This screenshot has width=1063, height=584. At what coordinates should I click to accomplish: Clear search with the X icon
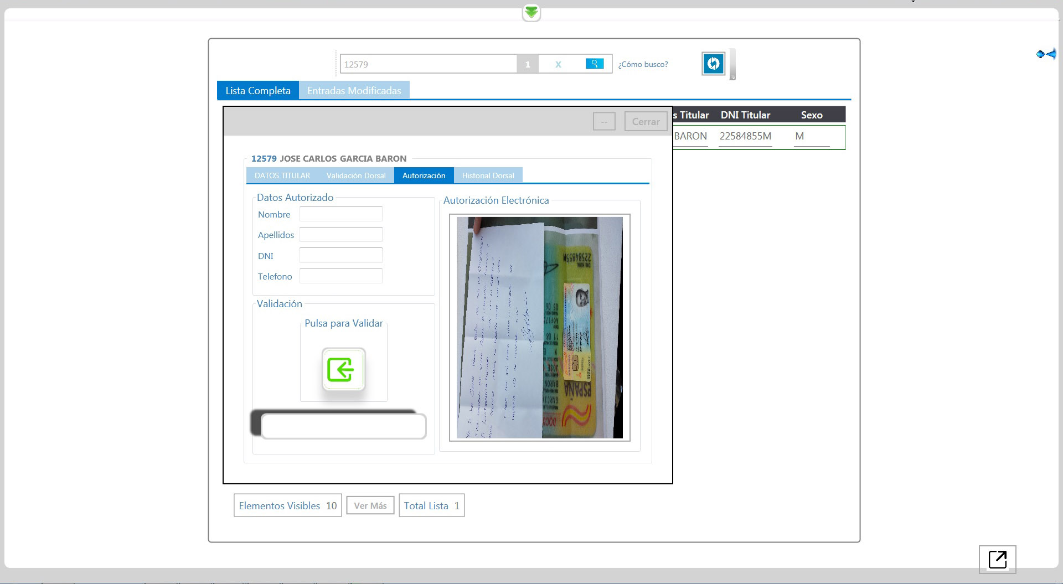point(558,64)
